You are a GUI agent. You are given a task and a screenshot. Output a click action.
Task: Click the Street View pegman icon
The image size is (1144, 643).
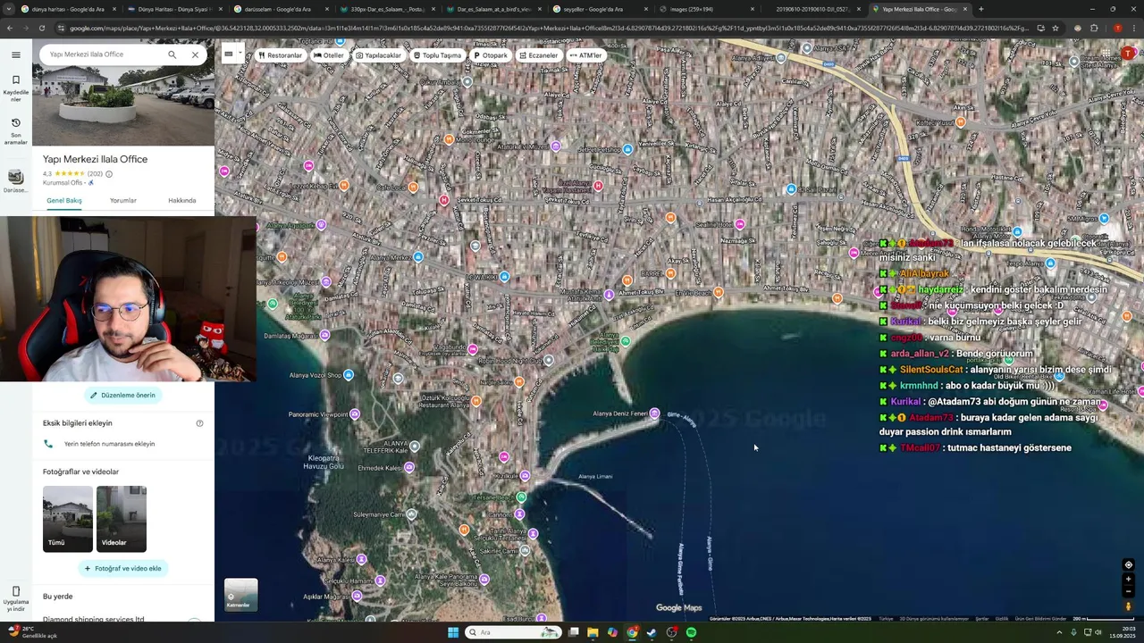pos(1128,606)
